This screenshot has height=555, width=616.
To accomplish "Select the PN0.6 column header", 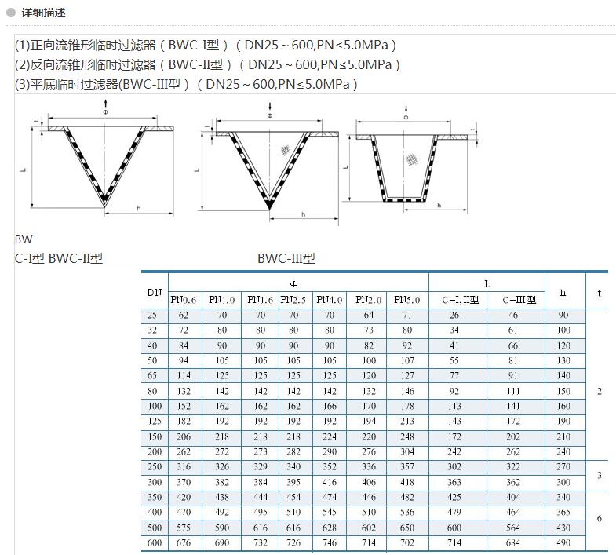I will pyautogui.click(x=184, y=300).
